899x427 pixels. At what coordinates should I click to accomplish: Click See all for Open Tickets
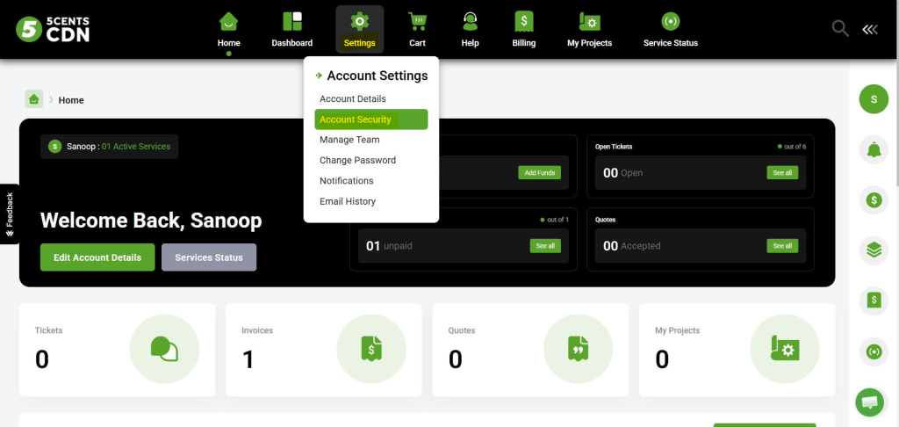[x=782, y=173]
